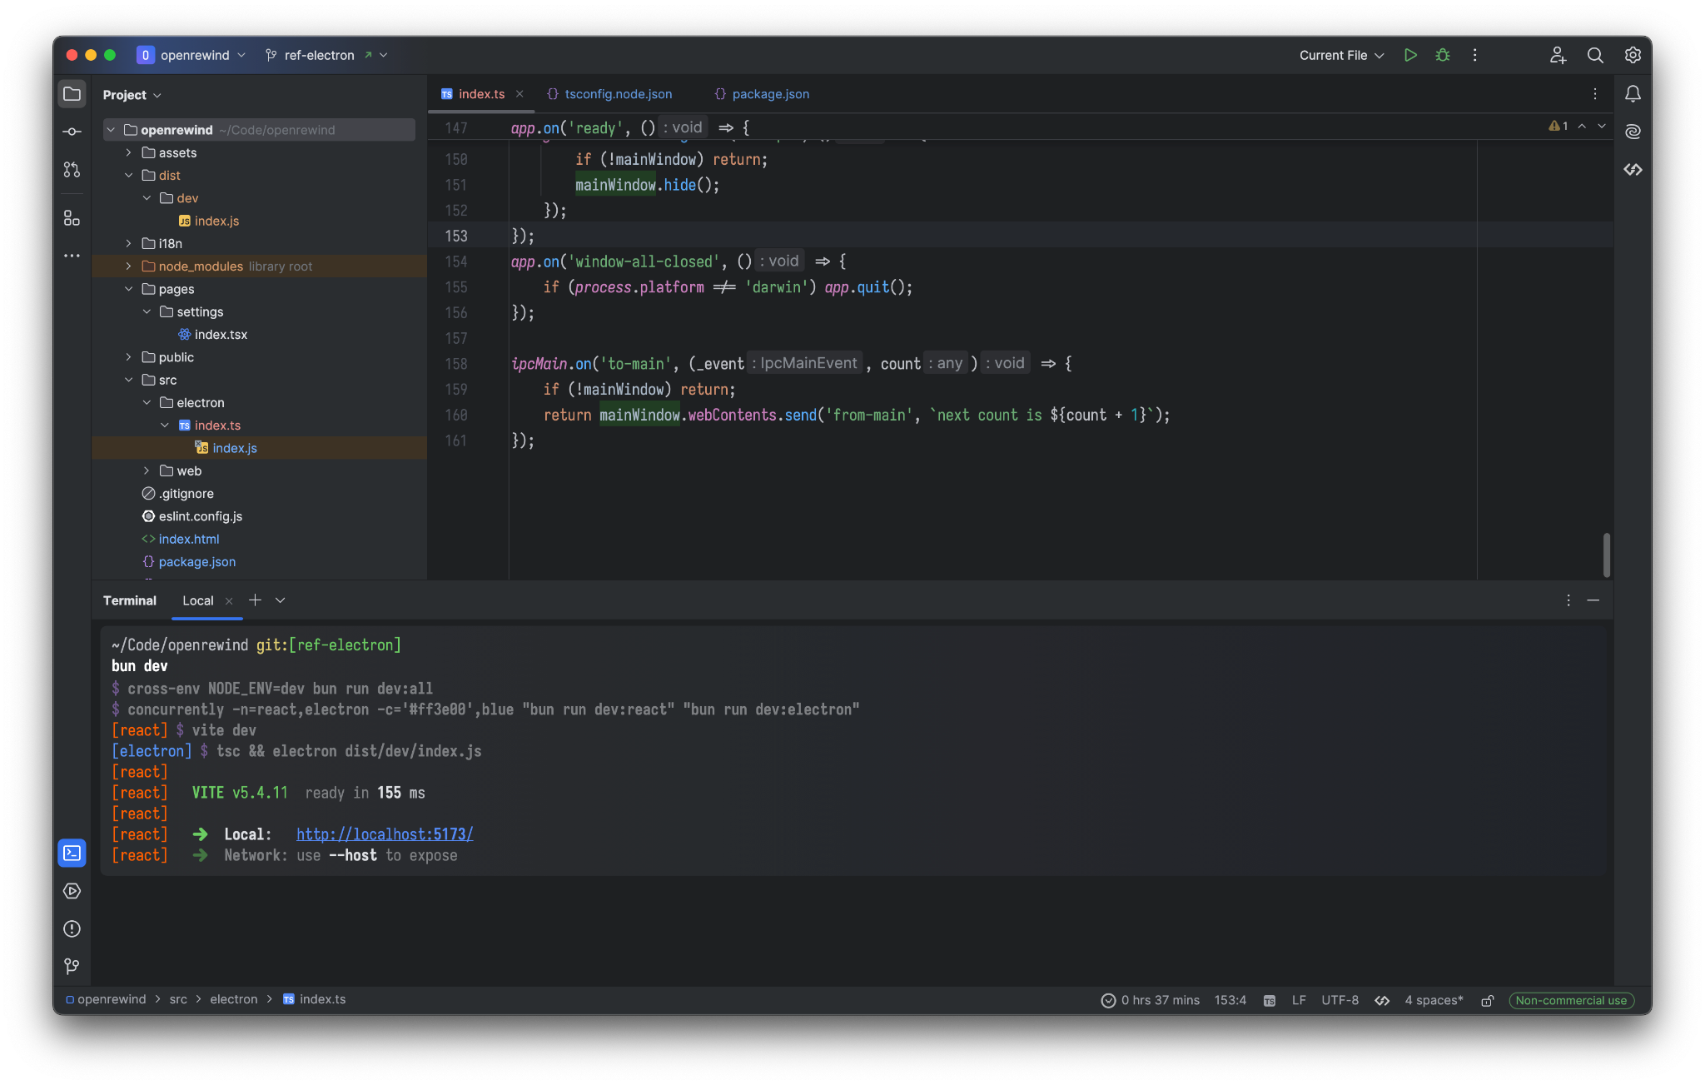Open the Commit tool window
The width and height of the screenshot is (1705, 1085).
click(x=72, y=131)
